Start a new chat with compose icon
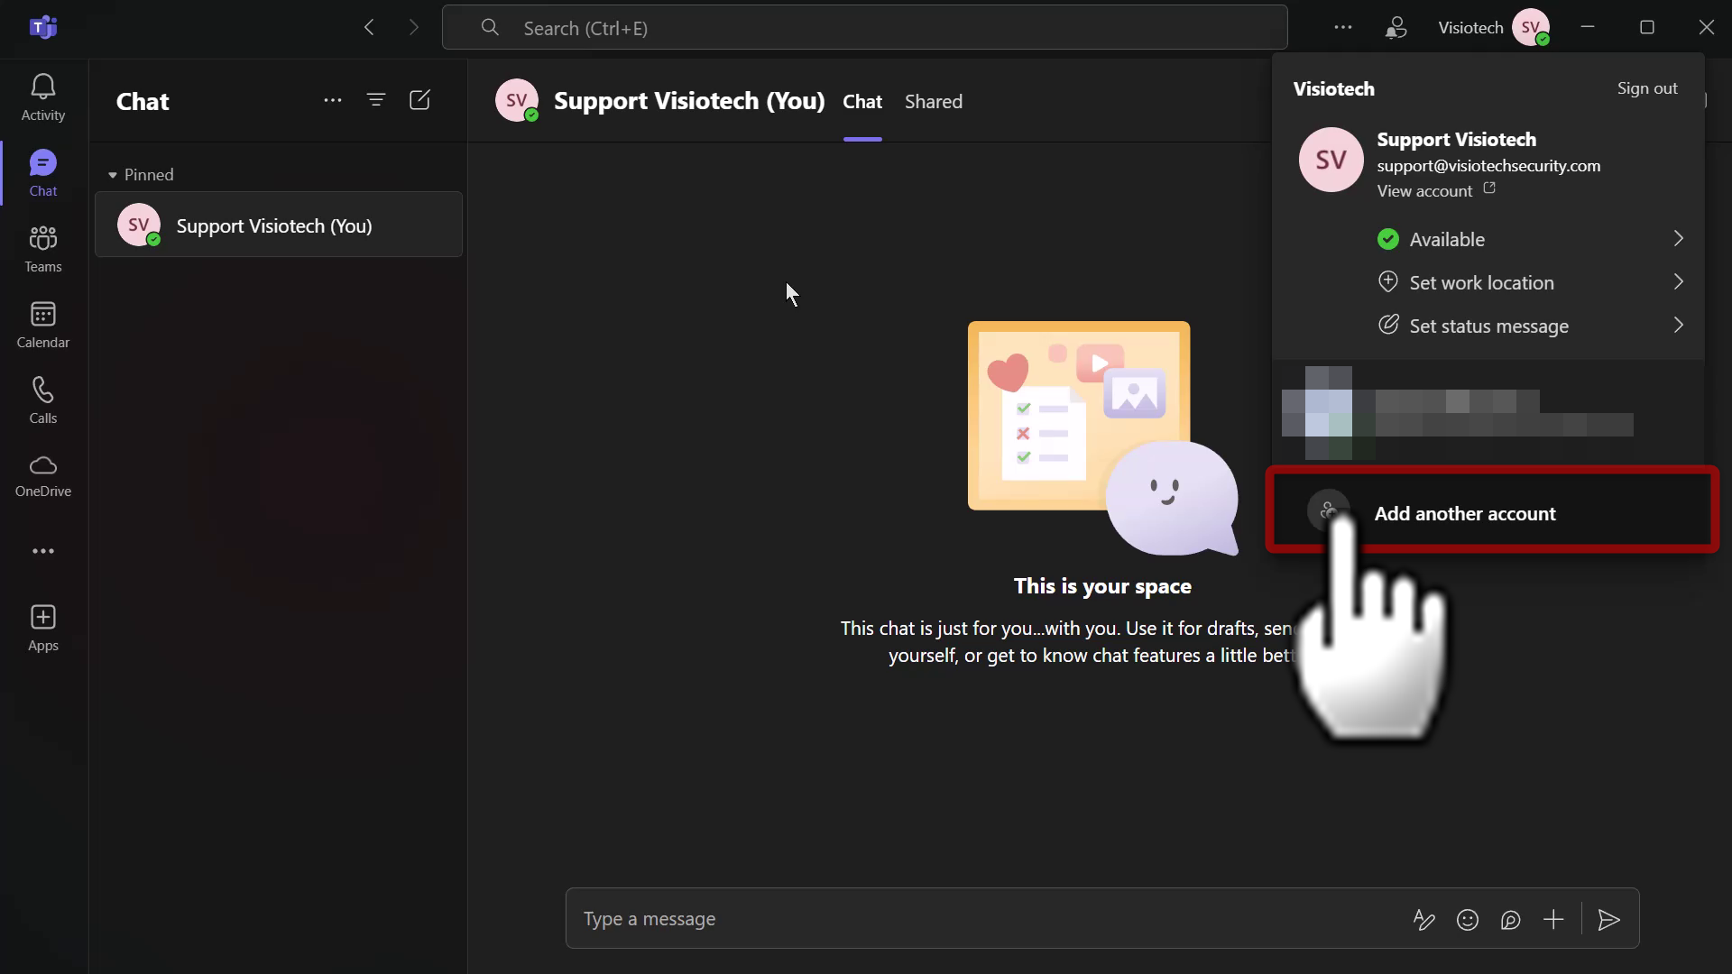Screen dimensions: 1732x974 (419, 100)
